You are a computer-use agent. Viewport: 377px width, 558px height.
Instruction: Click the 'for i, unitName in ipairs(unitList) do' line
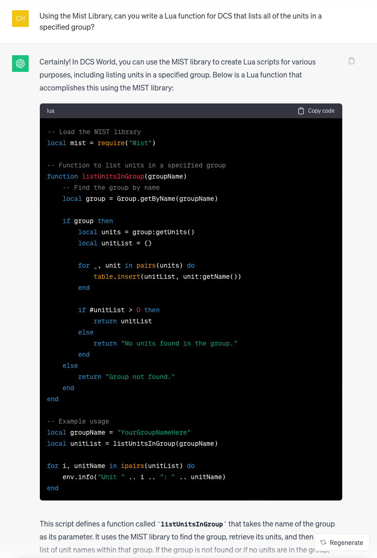(x=121, y=466)
